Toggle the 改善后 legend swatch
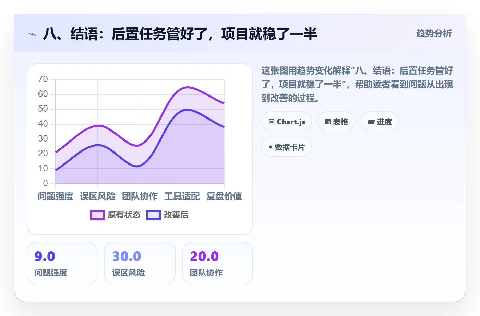Viewport: 480px width, 316px height. (154, 215)
